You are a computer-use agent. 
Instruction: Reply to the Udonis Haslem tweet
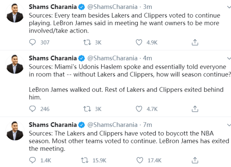[33, 109]
